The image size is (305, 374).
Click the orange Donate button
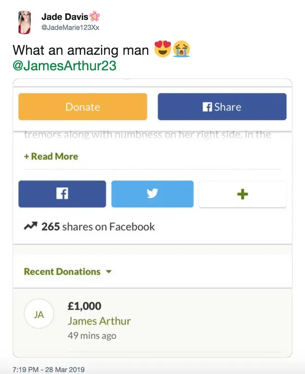(83, 107)
